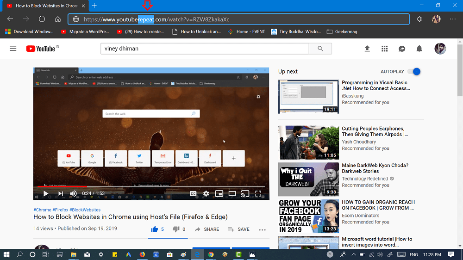Launch Firefox from the taskbar
The width and height of the screenshot is (463, 260).
tap(142, 254)
